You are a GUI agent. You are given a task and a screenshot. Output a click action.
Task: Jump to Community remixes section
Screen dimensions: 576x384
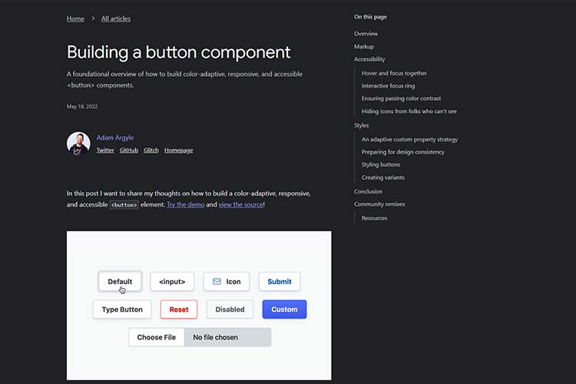379,204
